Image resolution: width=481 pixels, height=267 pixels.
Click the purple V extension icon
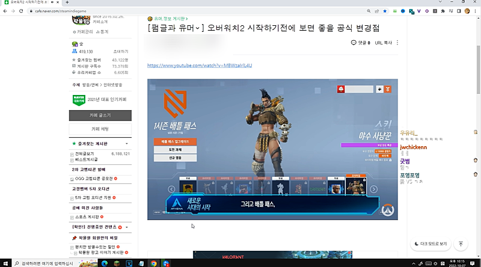tap(419, 11)
